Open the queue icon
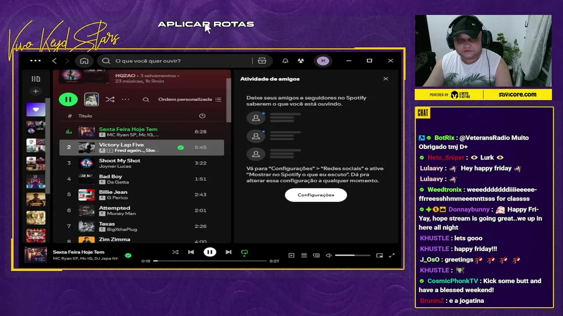This screenshot has height=316, width=563. [304, 255]
